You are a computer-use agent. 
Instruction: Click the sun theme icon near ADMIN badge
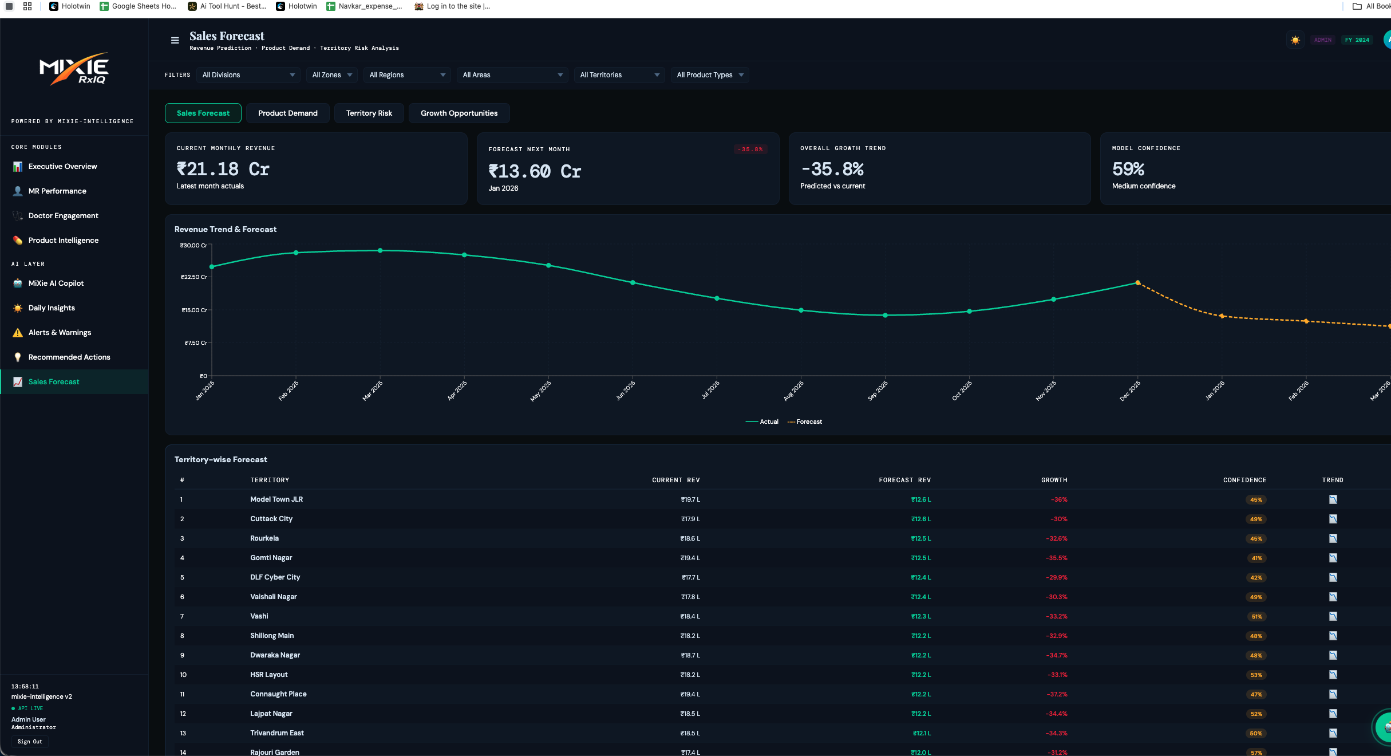1295,40
